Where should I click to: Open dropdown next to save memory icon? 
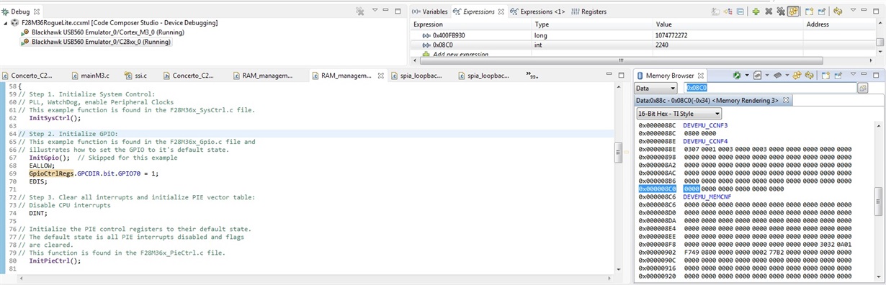747,75
